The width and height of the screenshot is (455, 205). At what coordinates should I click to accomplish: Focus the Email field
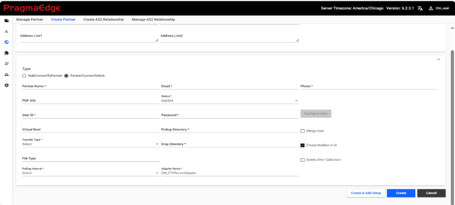click(x=230, y=86)
